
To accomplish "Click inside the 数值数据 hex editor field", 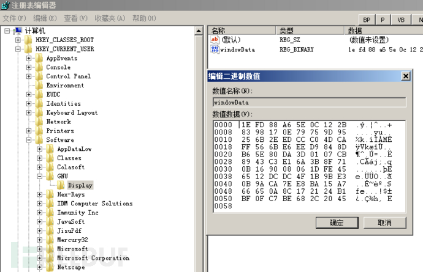I will (x=307, y=165).
